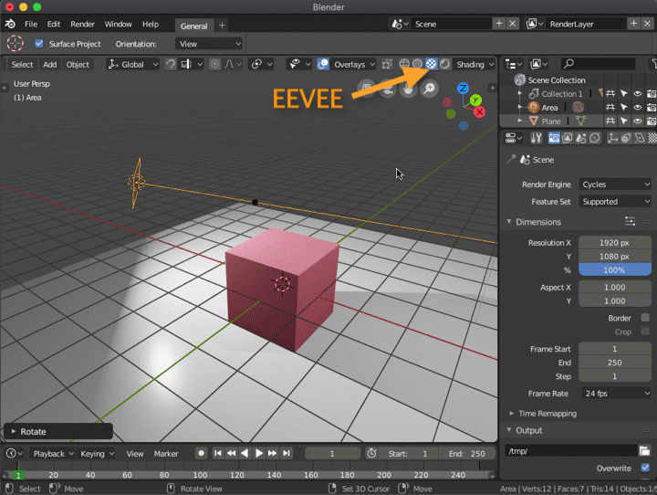Open the View Layer properties tab
Viewport: 657px width, 495px height.
coord(568,138)
